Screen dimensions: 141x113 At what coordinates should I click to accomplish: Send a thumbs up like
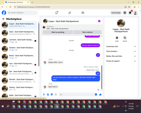pyautogui.click(x=100, y=94)
